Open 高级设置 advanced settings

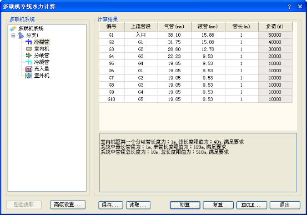coord(68,205)
